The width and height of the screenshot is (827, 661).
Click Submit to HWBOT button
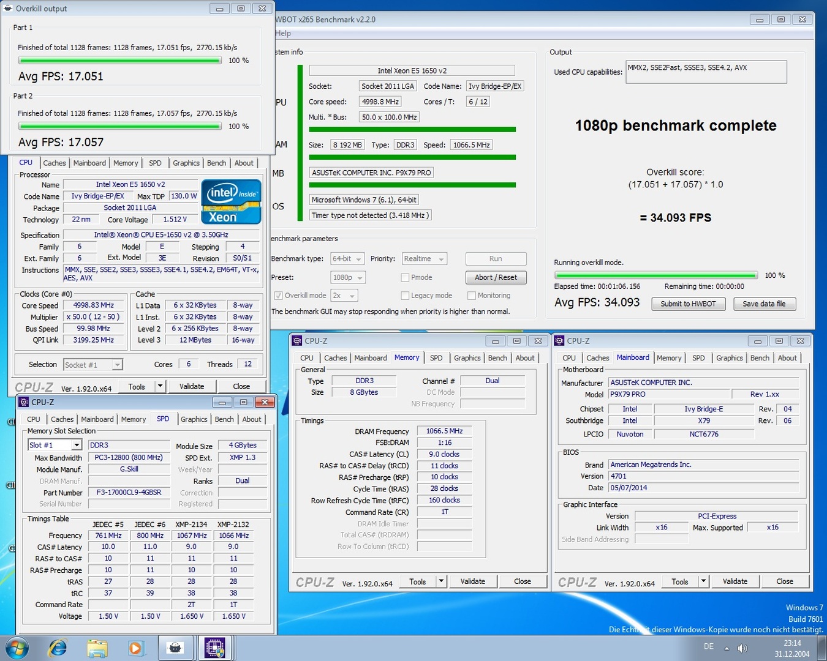(x=688, y=304)
